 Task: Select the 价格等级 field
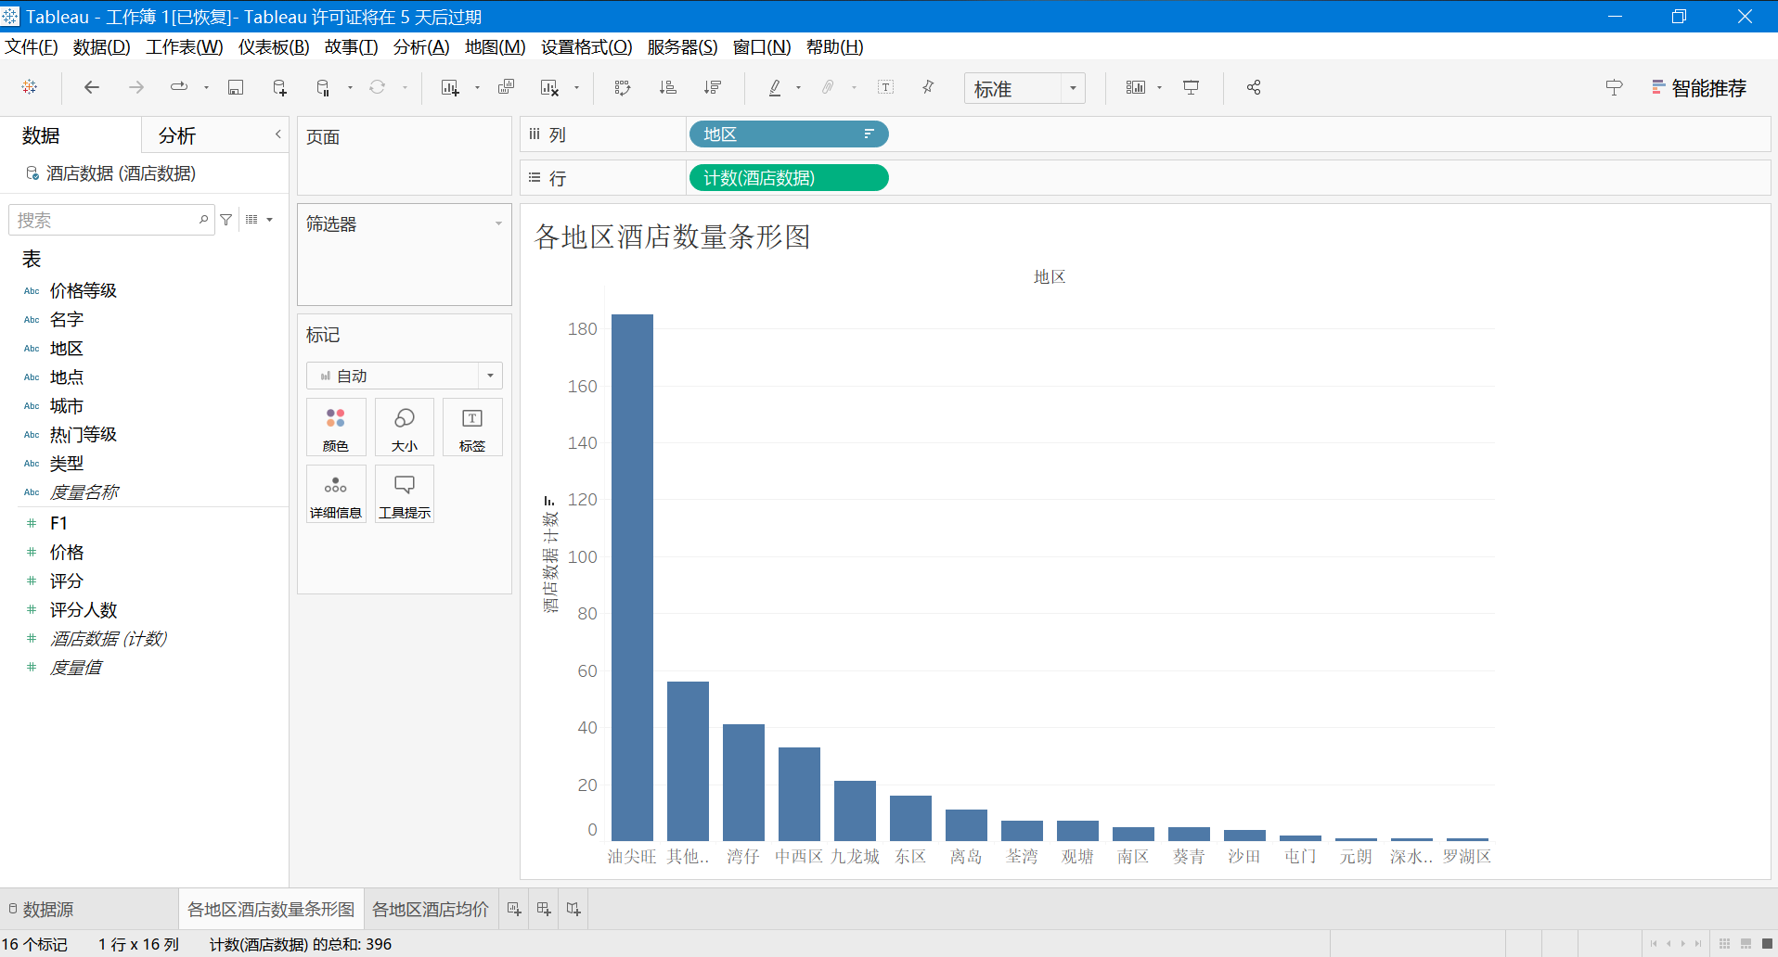(x=84, y=290)
